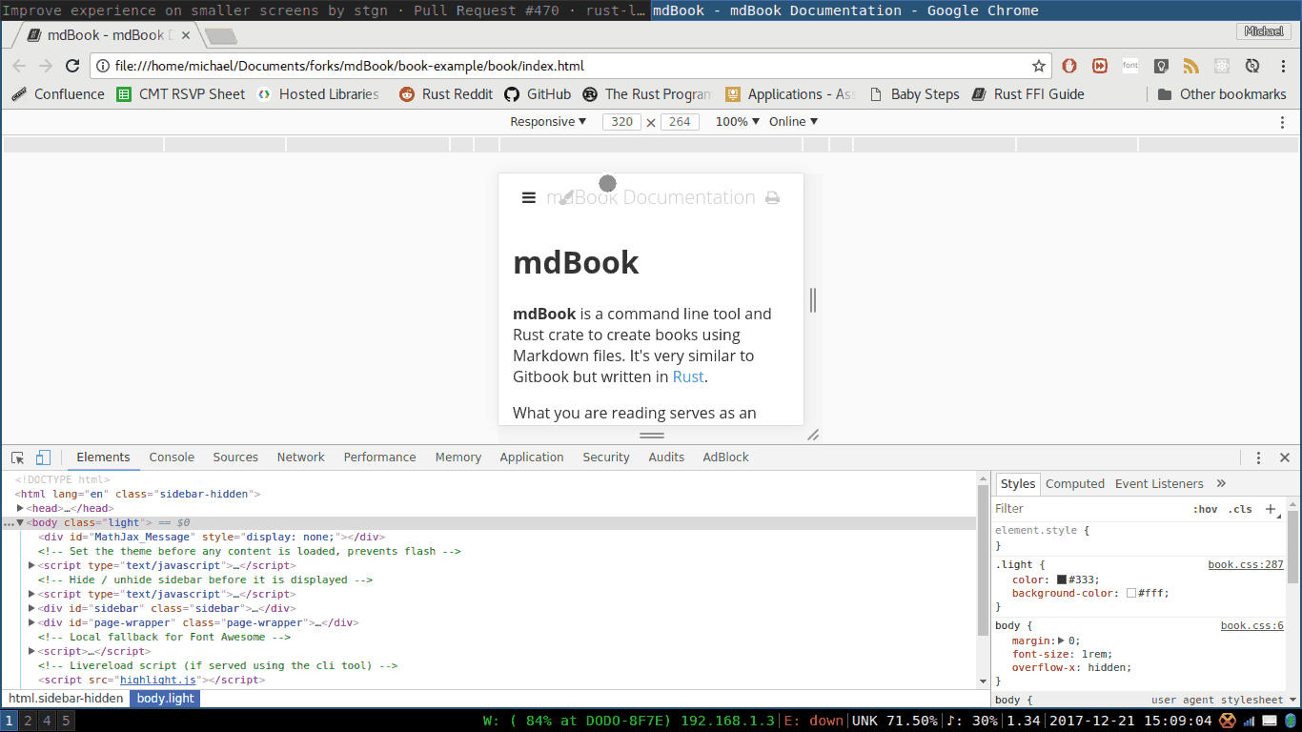The height and width of the screenshot is (732, 1302).
Task: Switch to the Security tab
Action: pos(606,457)
